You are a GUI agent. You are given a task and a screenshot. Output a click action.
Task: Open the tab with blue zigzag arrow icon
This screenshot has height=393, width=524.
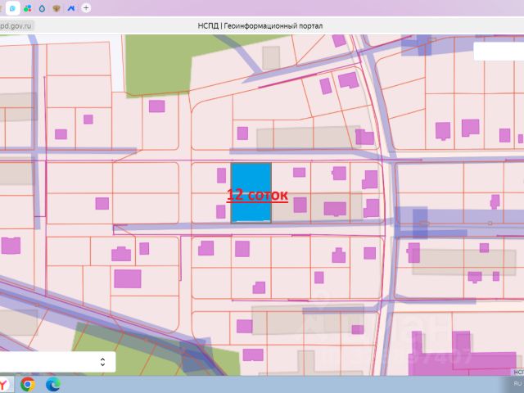click(71, 8)
